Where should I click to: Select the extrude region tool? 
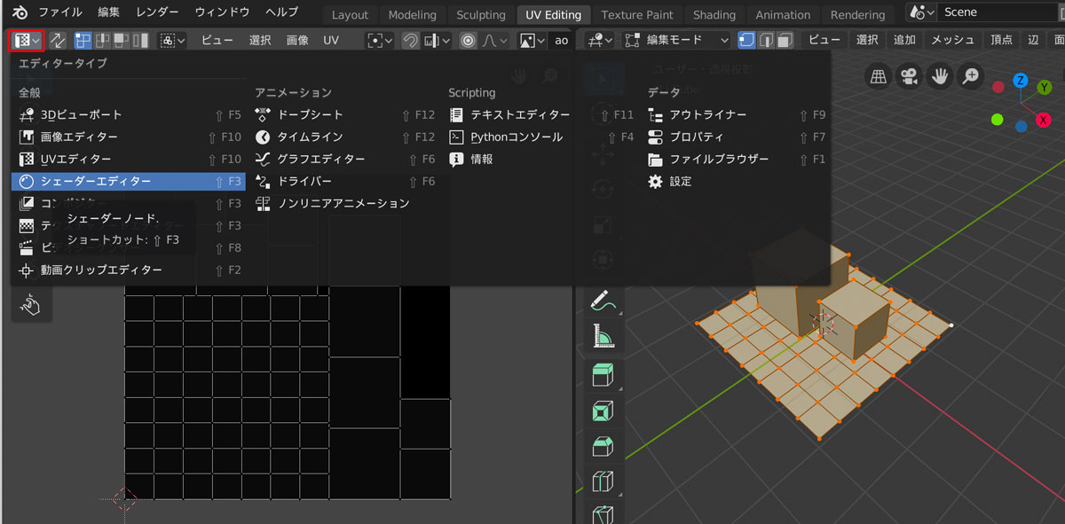point(602,374)
